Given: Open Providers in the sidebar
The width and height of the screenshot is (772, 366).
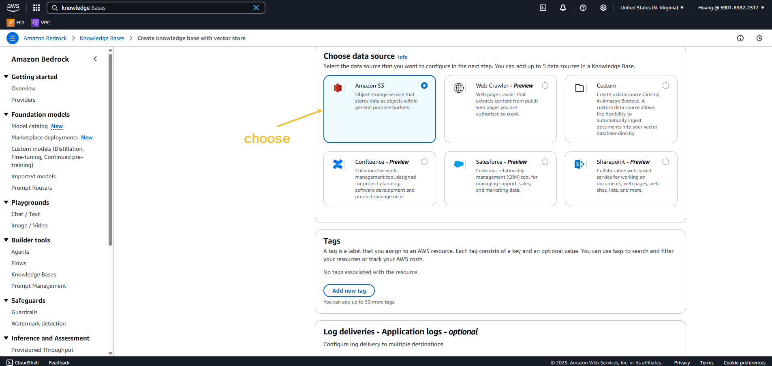Looking at the screenshot, I should [24, 100].
